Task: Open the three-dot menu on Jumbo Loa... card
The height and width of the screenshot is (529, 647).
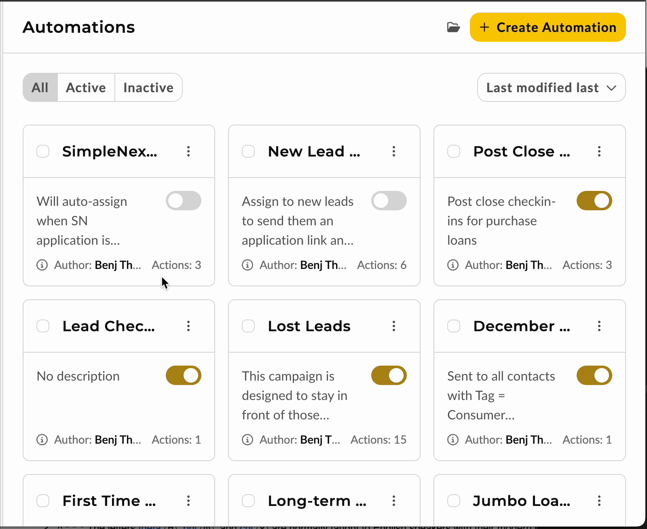Action: pos(599,501)
